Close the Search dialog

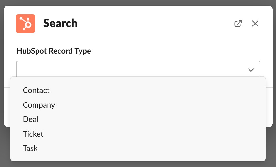(x=255, y=24)
